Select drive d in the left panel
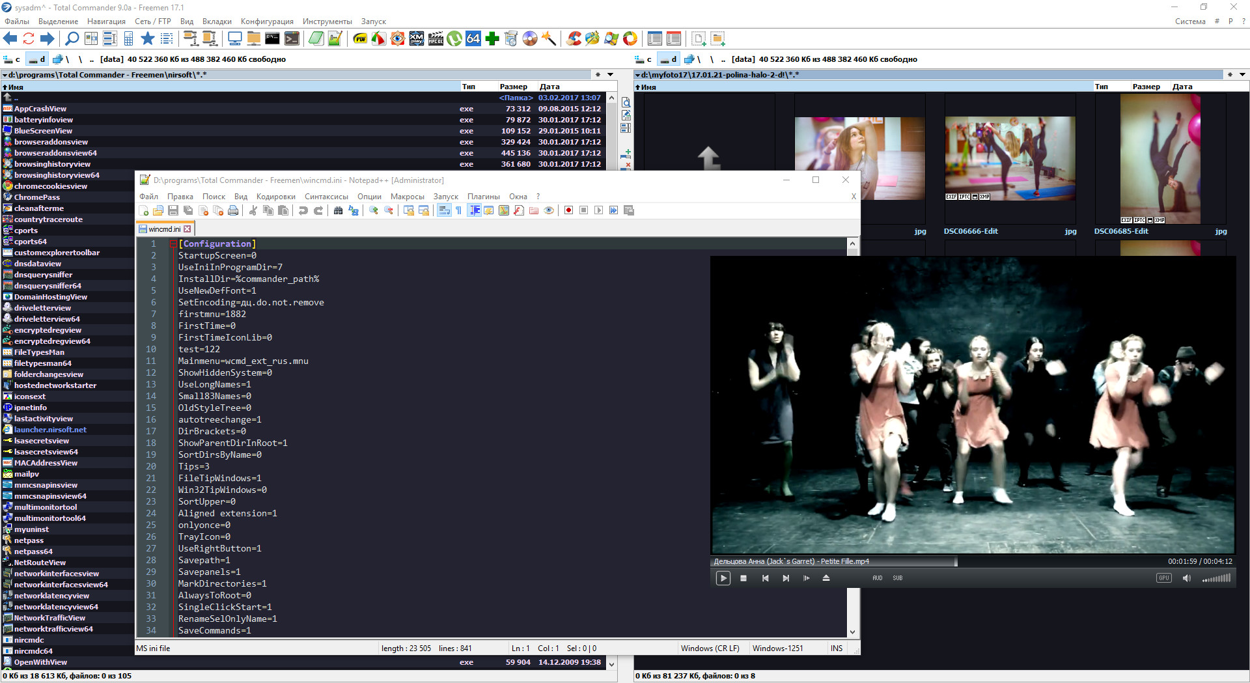 pos(38,59)
